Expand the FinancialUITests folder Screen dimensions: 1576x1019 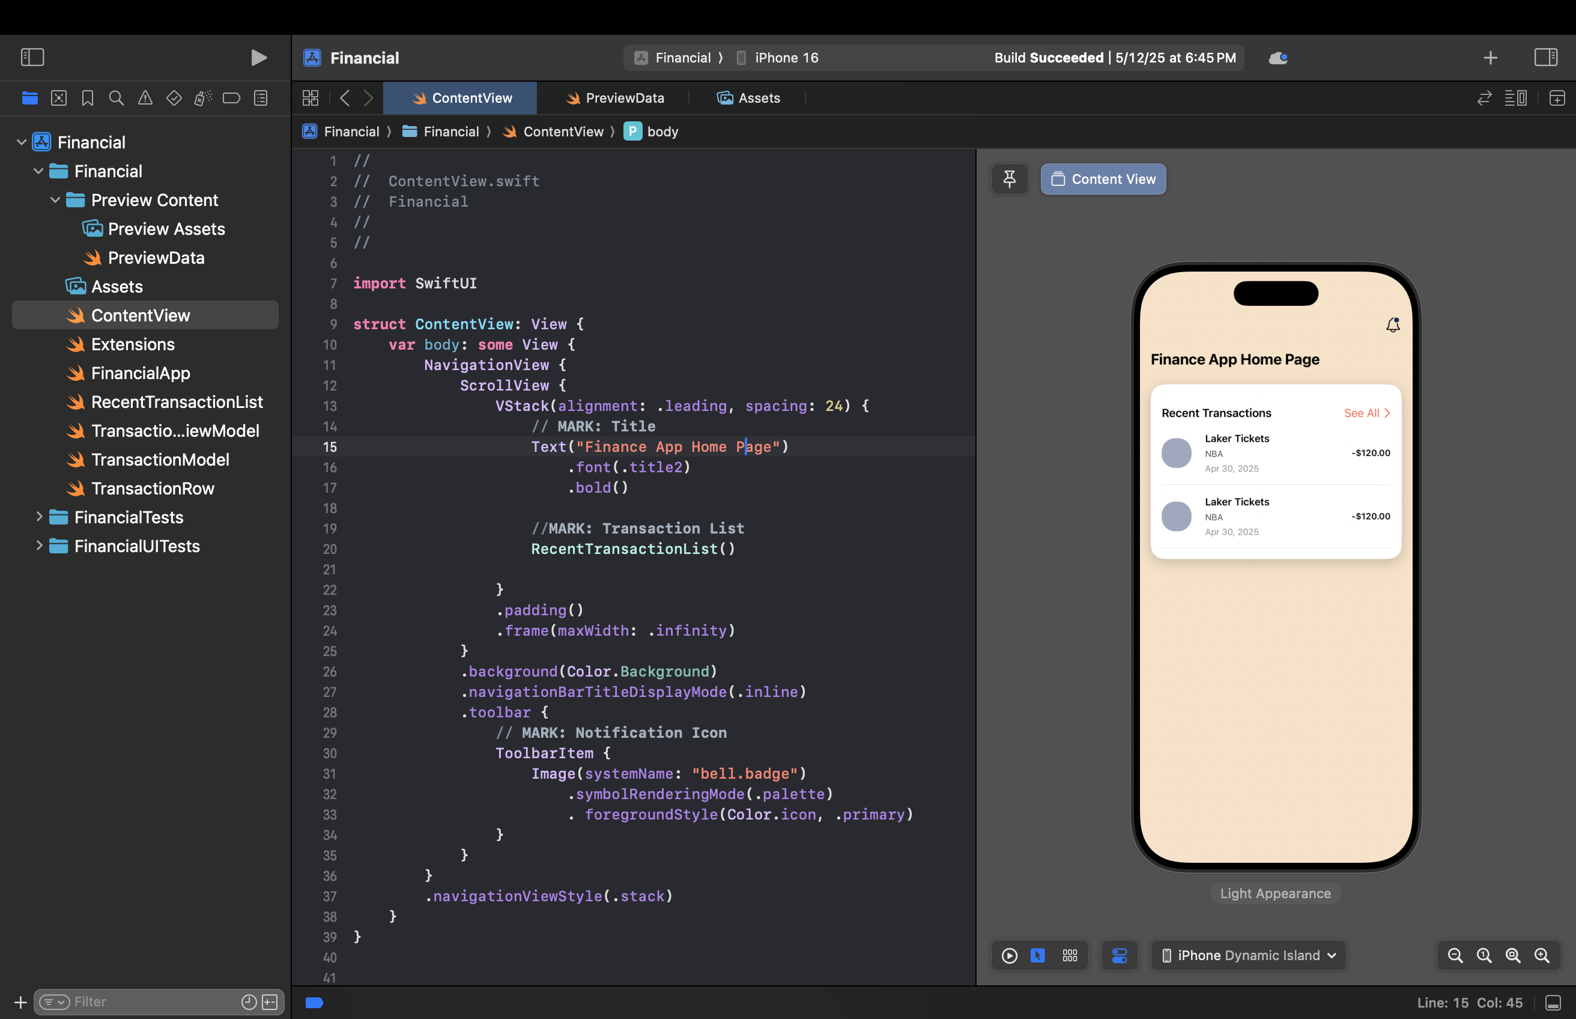38,546
